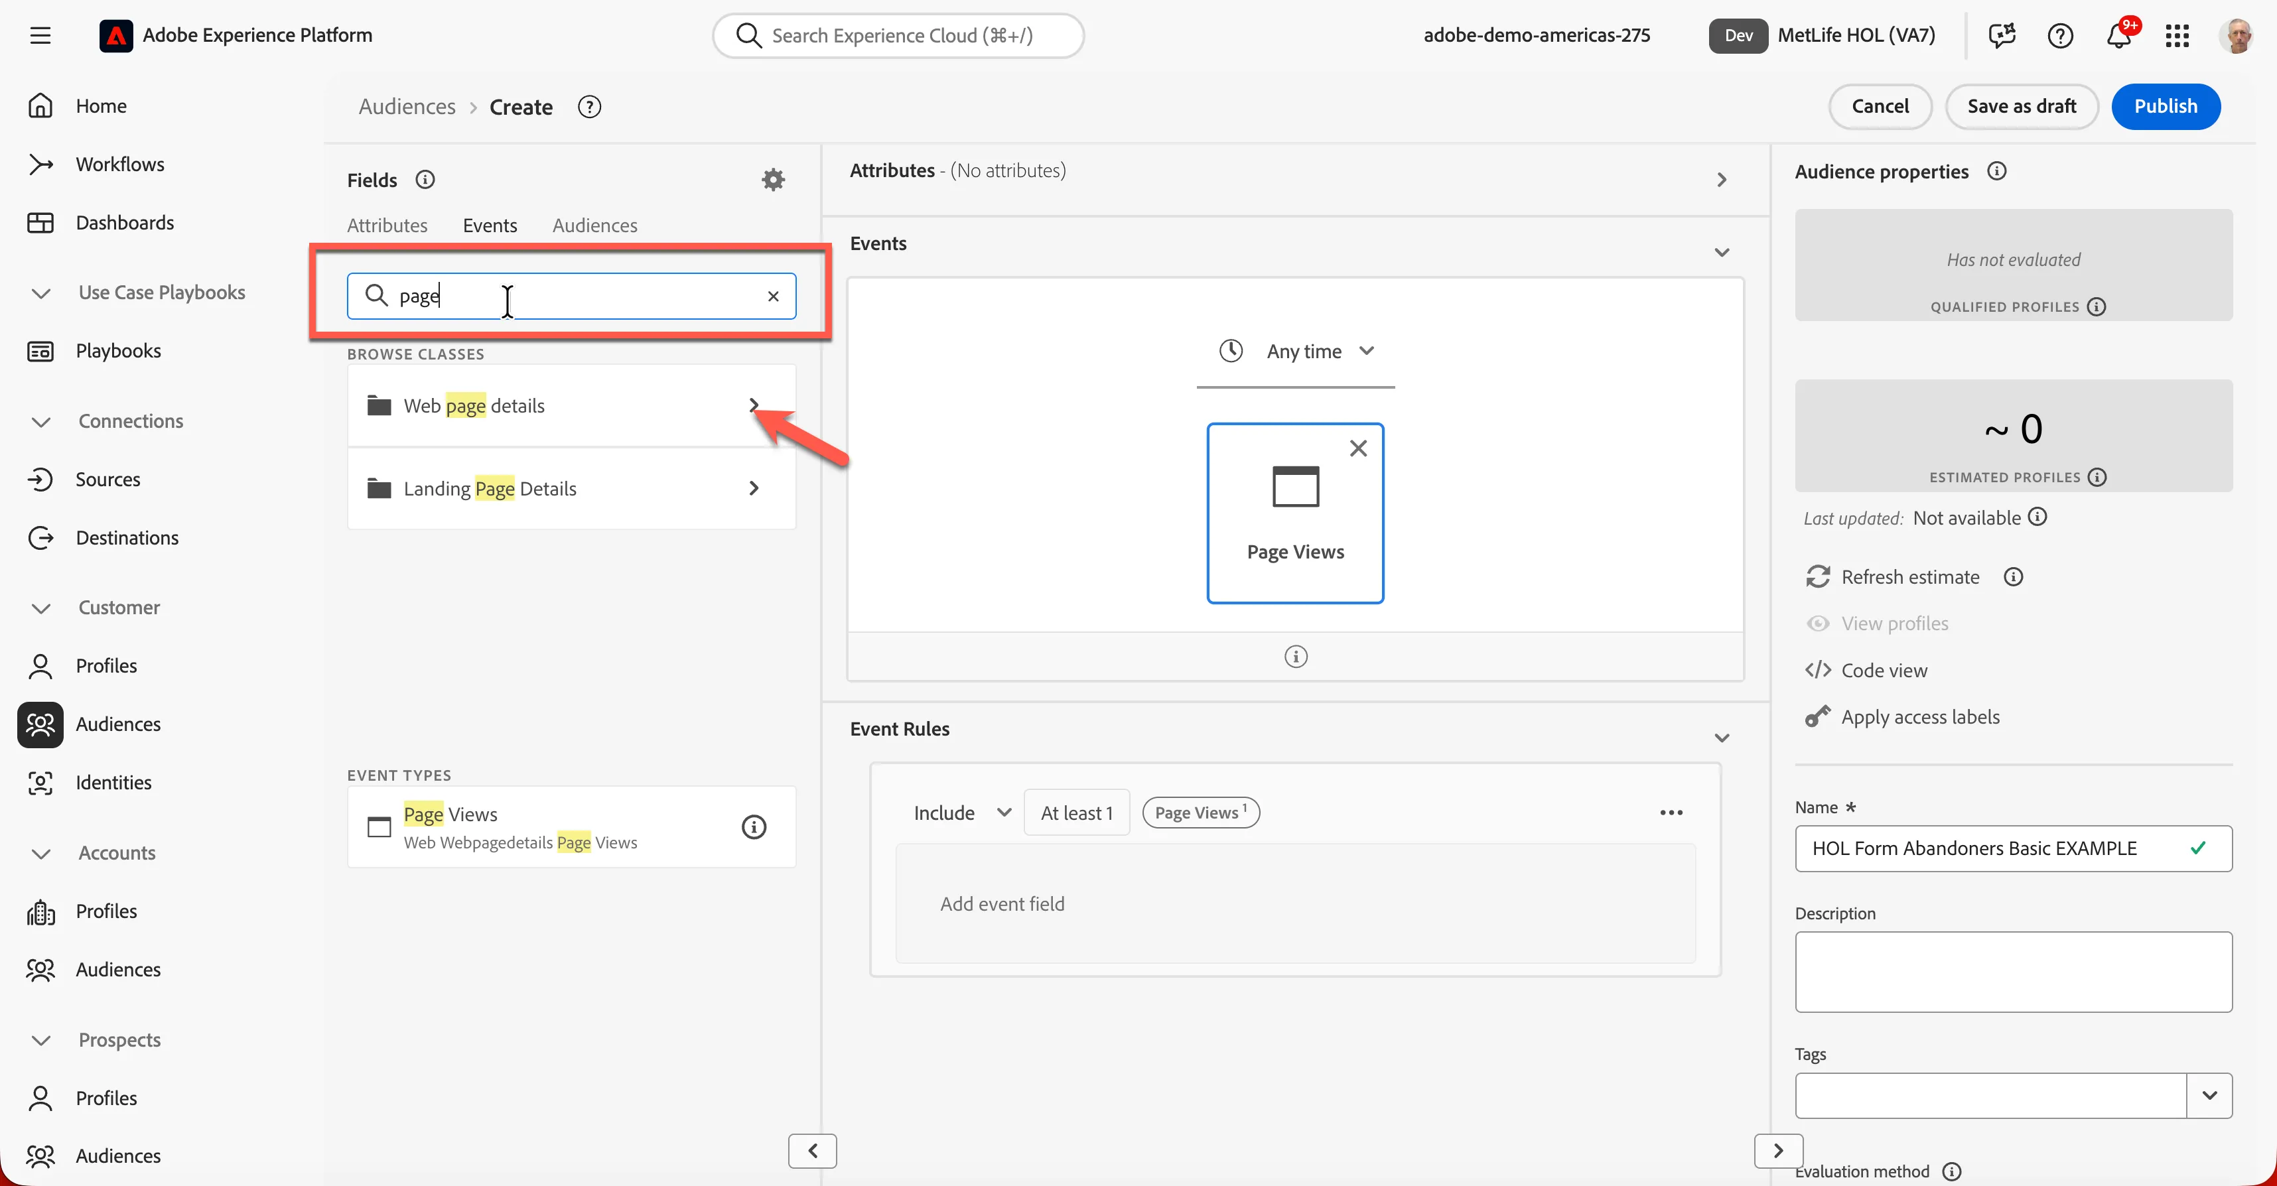The height and width of the screenshot is (1186, 2277).
Task: Collapse the Event Rules section
Action: pos(1721,738)
